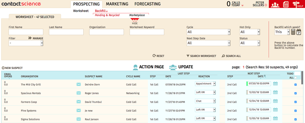Click SEARCH WORKSHEET button
305x123 pixels.
click(x=201, y=56)
